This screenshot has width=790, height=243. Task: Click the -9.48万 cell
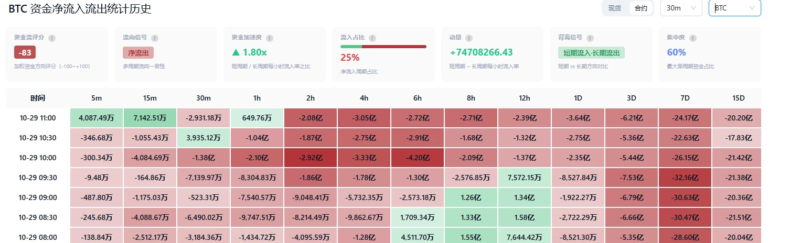pyautogui.click(x=97, y=178)
